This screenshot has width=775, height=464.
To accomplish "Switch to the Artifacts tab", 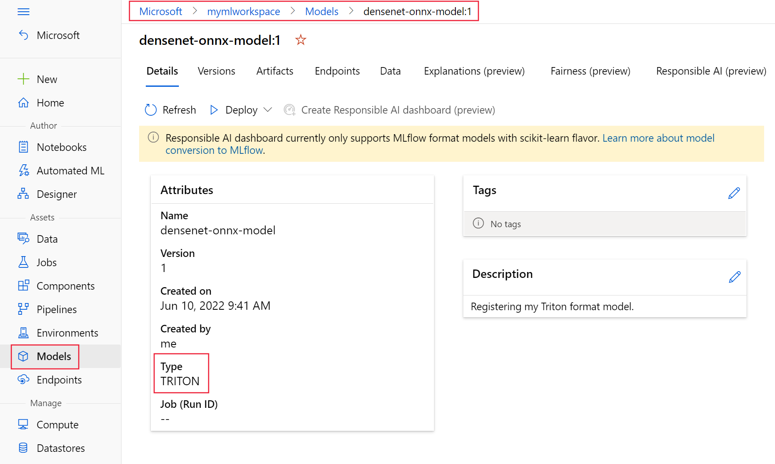I will click(x=275, y=71).
